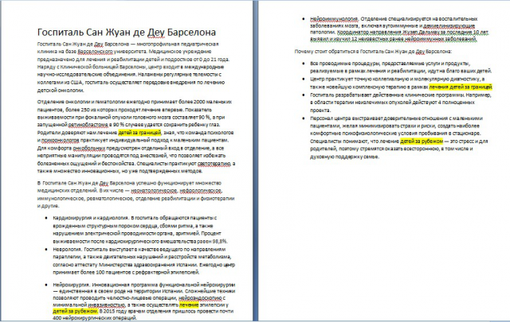Click "Персонал центра" at the last bullet start
The image size is (510, 322).
coord(329,118)
